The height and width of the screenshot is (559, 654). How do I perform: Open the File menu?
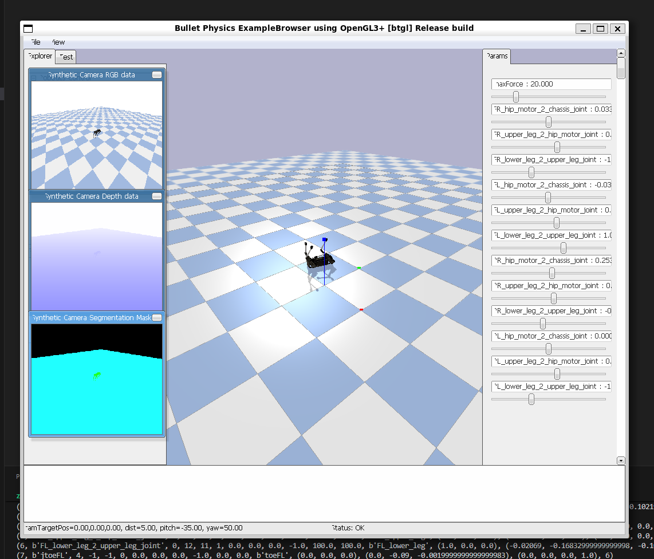tap(36, 42)
